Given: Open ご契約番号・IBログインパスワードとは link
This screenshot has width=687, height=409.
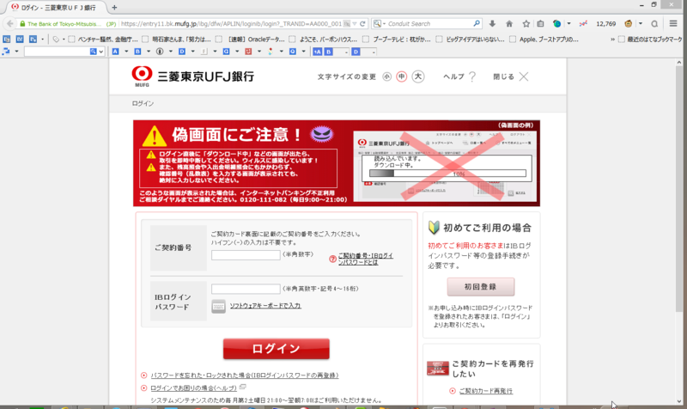Looking at the screenshot, I should click(366, 259).
